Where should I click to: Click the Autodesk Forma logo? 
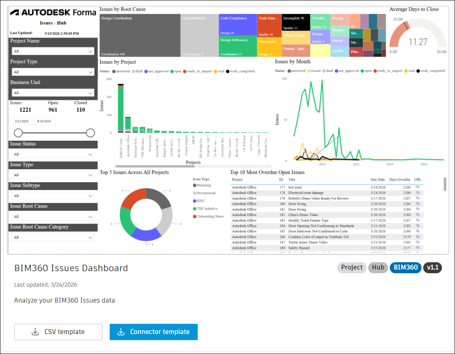click(x=53, y=13)
